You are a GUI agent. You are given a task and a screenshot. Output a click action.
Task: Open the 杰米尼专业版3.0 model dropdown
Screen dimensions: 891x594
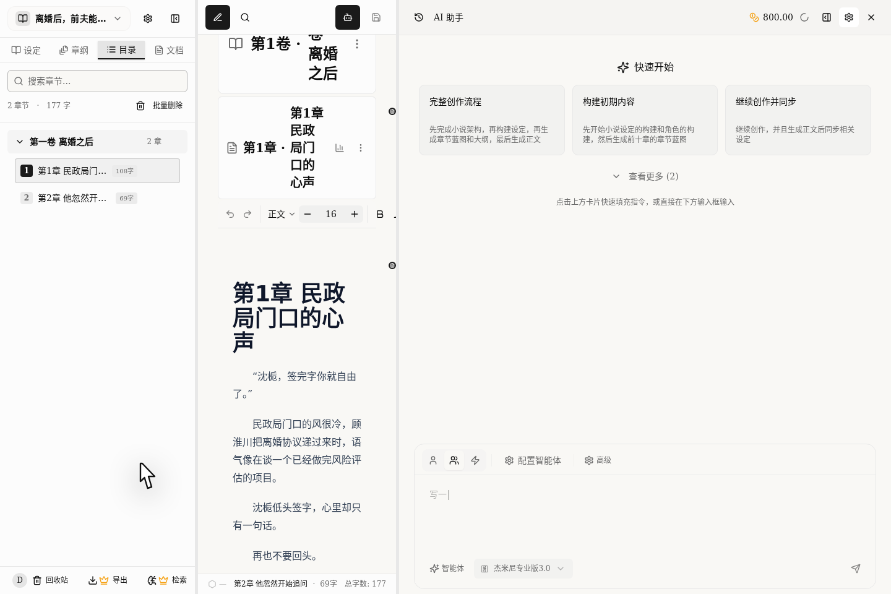pyautogui.click(x=523, y=569)
